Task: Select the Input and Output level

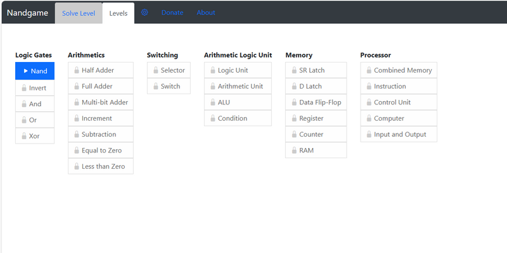Action: pyautogui.click(x=400, y=134)
